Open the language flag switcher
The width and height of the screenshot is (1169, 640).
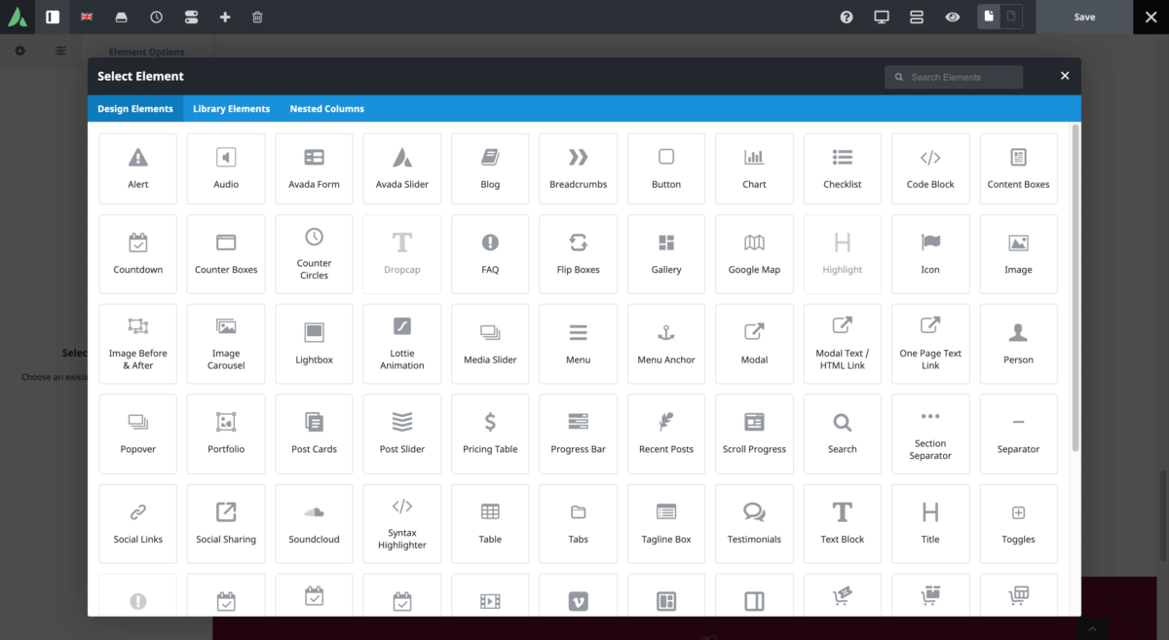(x=87, y=17)
